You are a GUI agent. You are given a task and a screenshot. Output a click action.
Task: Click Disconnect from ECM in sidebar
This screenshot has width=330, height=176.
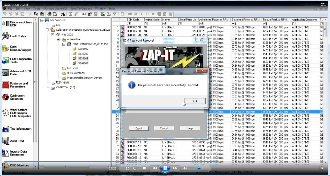point(17,24)
